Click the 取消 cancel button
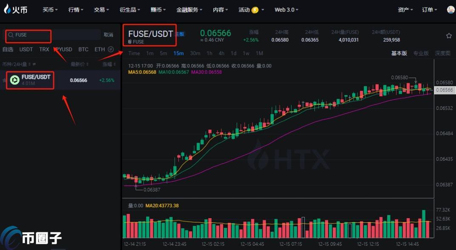 [108, 35]
